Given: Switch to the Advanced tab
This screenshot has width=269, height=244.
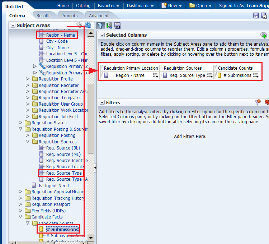Looking at the screenshot, I should point(99,16).
